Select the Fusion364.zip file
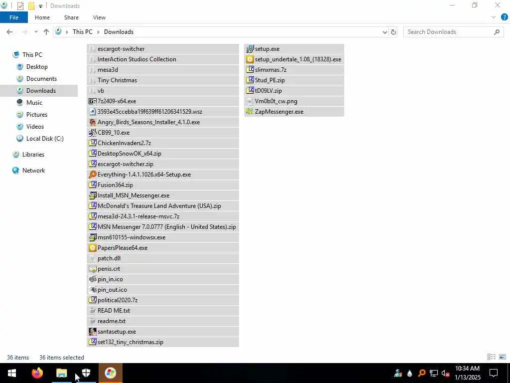 [x=163, y=185]
